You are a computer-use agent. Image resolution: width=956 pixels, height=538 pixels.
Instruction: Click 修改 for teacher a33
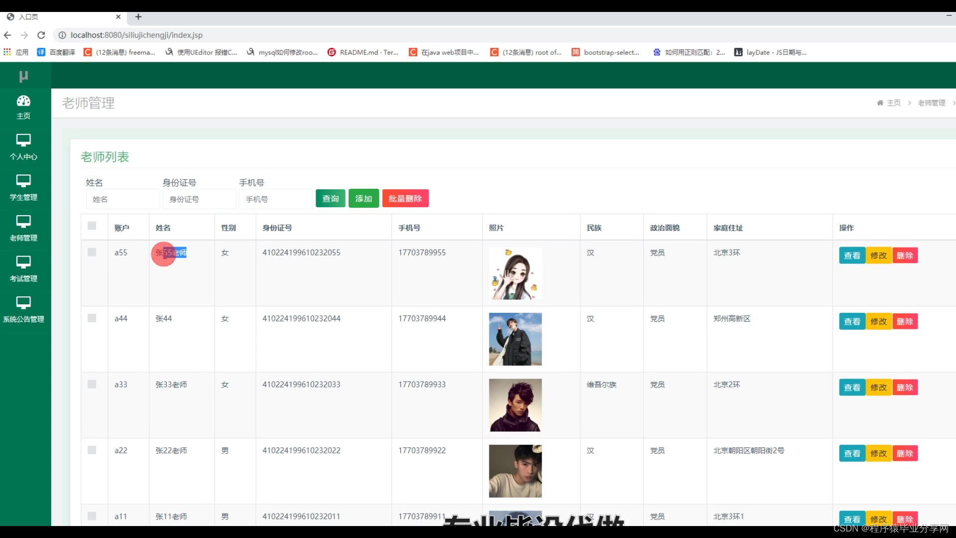[878, 388]
